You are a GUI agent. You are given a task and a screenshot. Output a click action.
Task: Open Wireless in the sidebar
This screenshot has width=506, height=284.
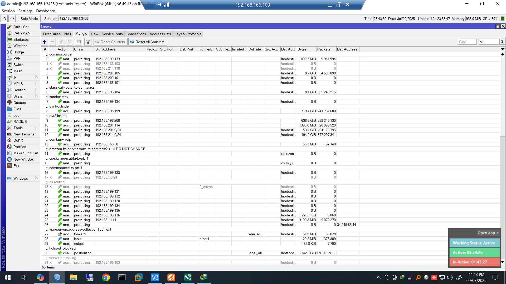[20, 46]
